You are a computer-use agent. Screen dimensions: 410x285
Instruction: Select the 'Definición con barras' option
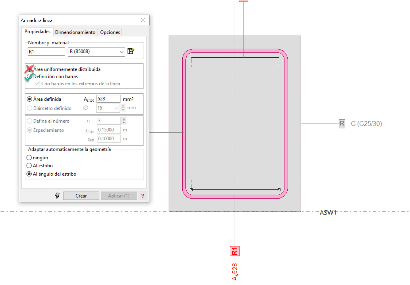pyautogui.click(x=30, y=77)
